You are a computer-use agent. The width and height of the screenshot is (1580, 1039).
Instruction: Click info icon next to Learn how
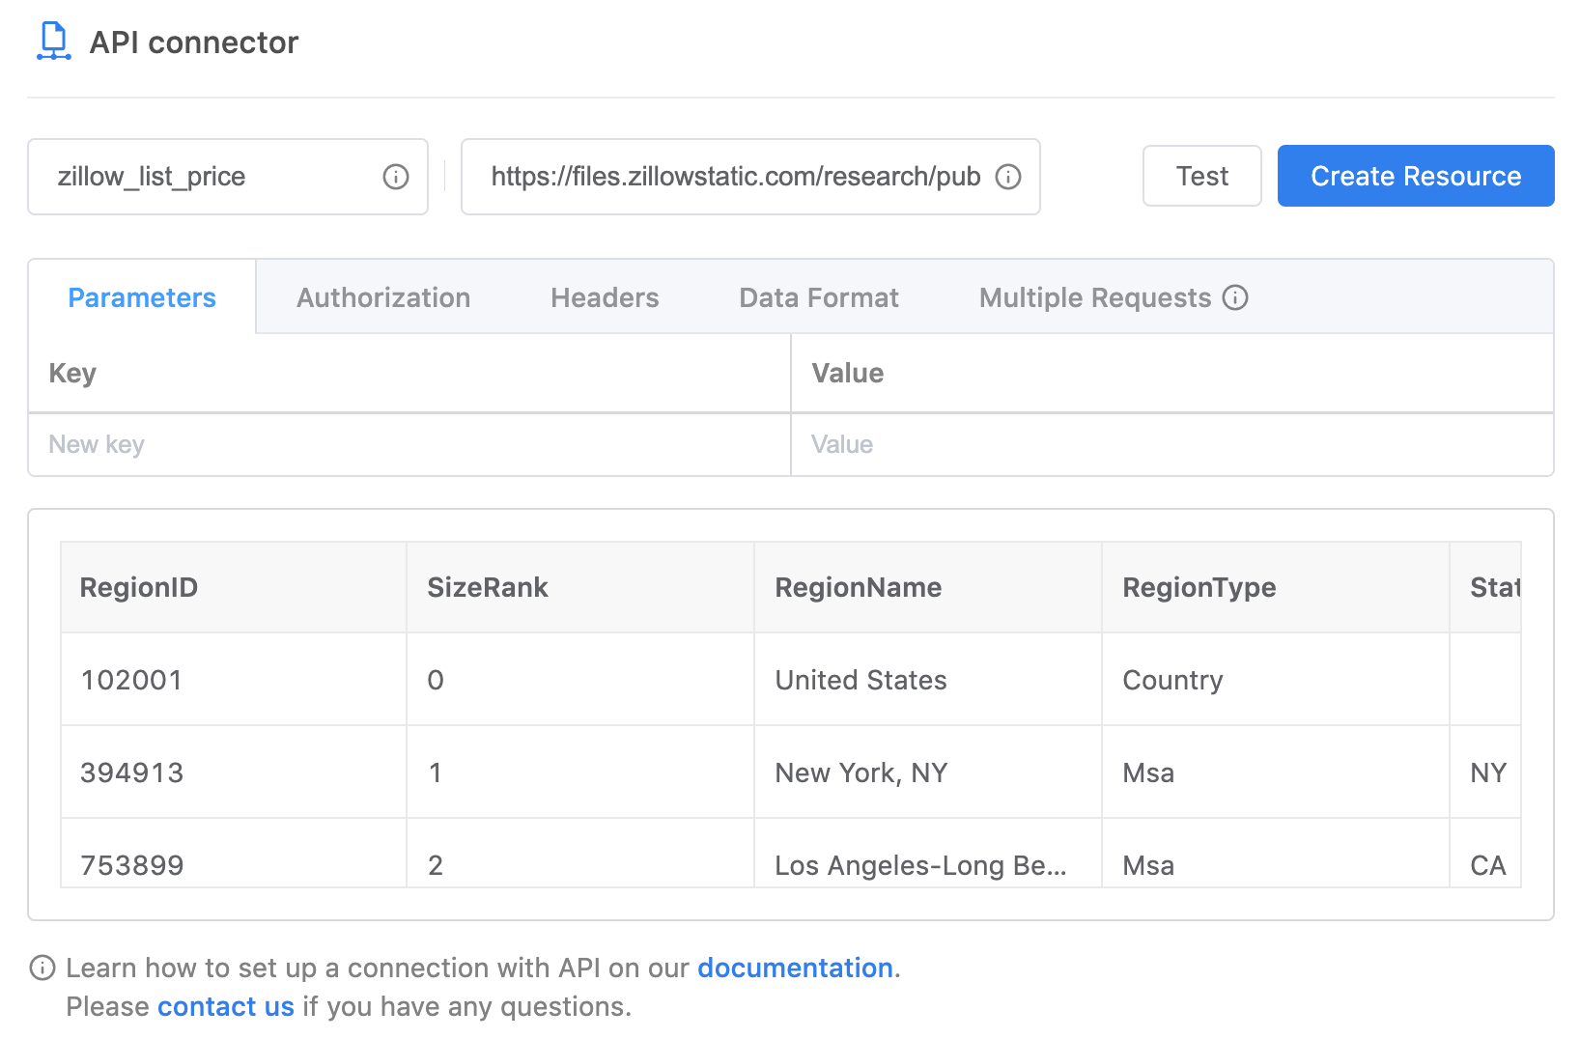(42, 968)
